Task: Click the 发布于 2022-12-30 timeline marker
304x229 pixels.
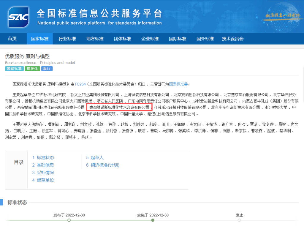Action: tap(69, 220)
